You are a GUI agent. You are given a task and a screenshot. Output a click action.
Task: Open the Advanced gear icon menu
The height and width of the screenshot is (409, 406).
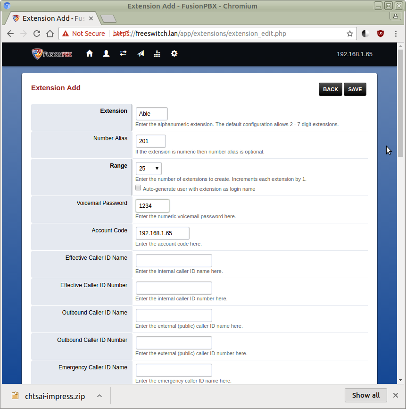click(174, 54)
